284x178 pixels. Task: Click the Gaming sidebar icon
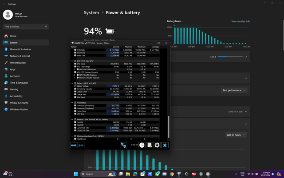[x=6, y=89]
